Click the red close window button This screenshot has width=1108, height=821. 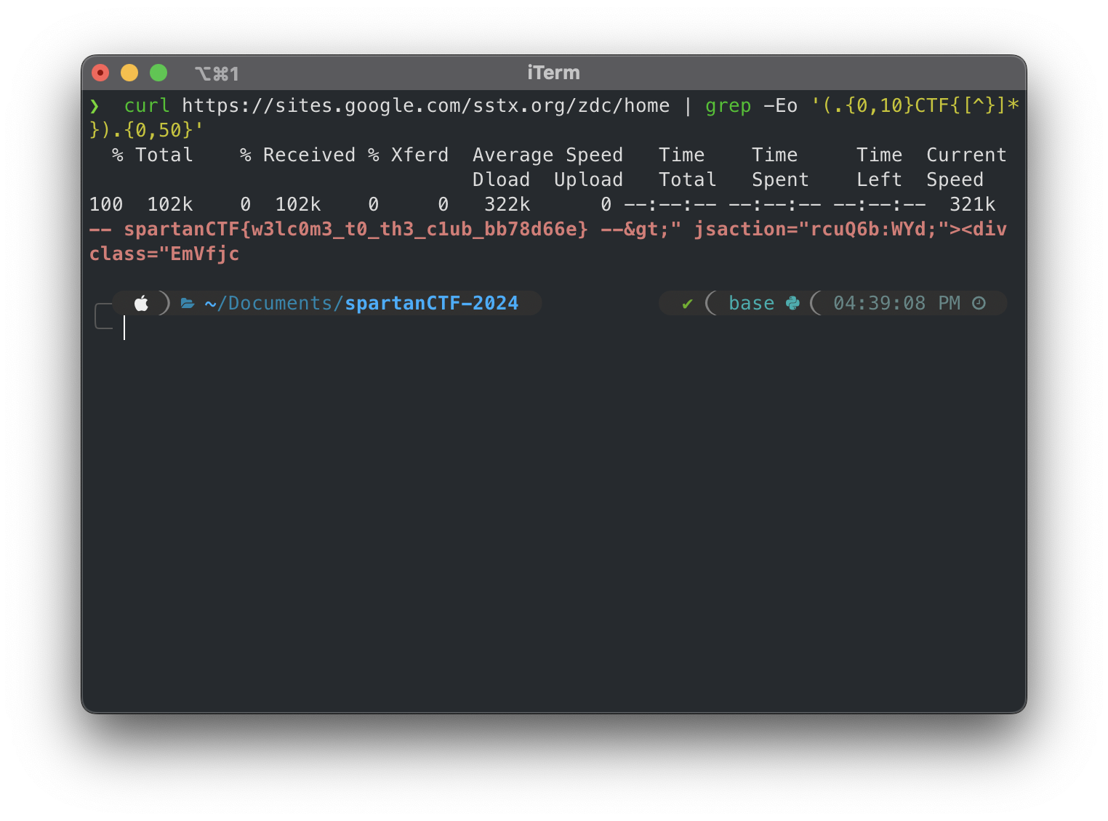pyautogui.click(x=100, y=73)
